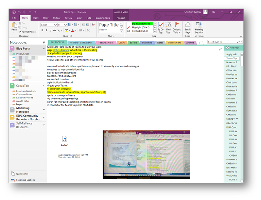
Task: Apply the red font color
Action: coord(73,31)
